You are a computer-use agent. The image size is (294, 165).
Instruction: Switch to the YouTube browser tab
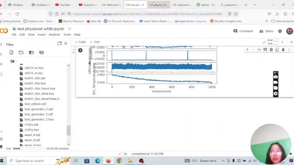63,5
